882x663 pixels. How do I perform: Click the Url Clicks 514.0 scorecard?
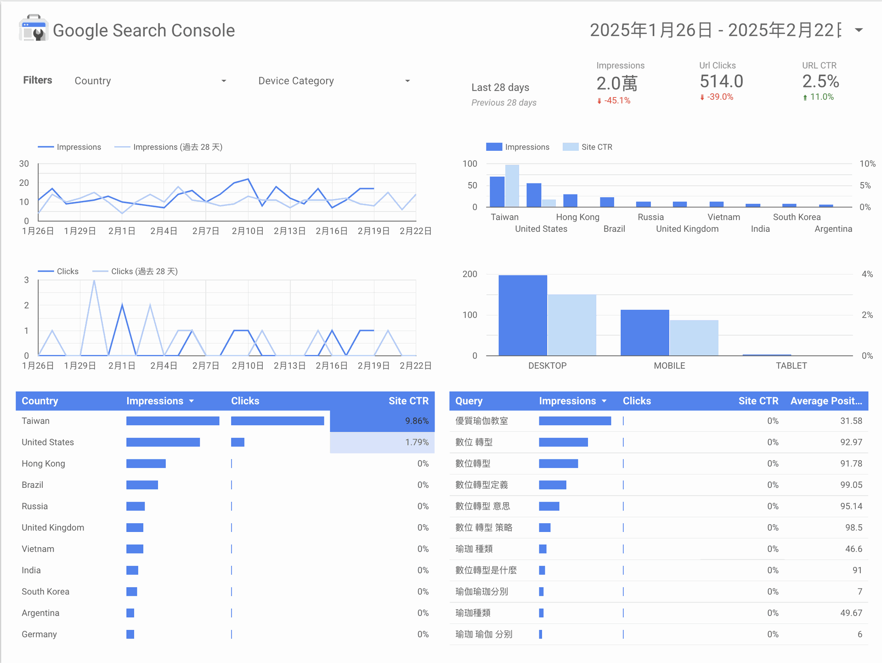(721, 82)
